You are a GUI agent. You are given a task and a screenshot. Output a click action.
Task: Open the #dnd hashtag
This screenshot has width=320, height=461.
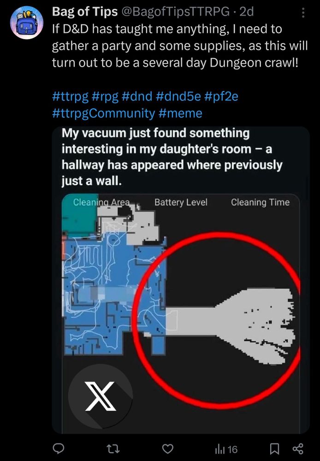click(137, 96)
